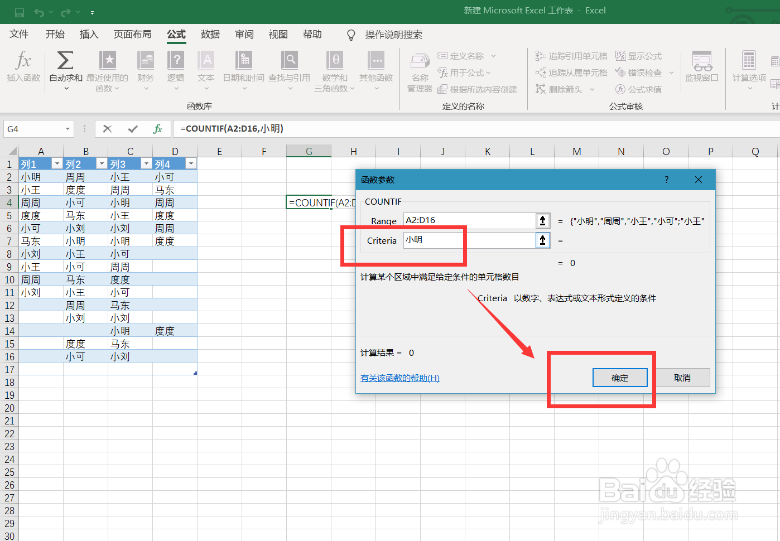
Task: Expand the Error Checking (错误检查) dropdown arrow
Action: point(671,73)
